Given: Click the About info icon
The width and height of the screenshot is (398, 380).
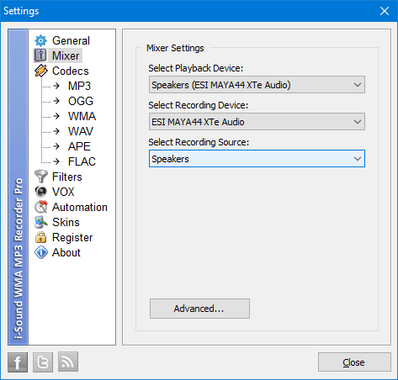Looking at the screenshot, I should pos(41,252).
